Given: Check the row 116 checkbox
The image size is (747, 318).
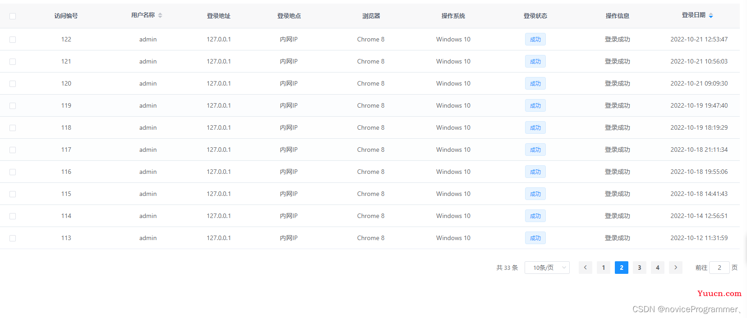Looking at the screenshot, I should pyautogui.click(x=13, y=172).
